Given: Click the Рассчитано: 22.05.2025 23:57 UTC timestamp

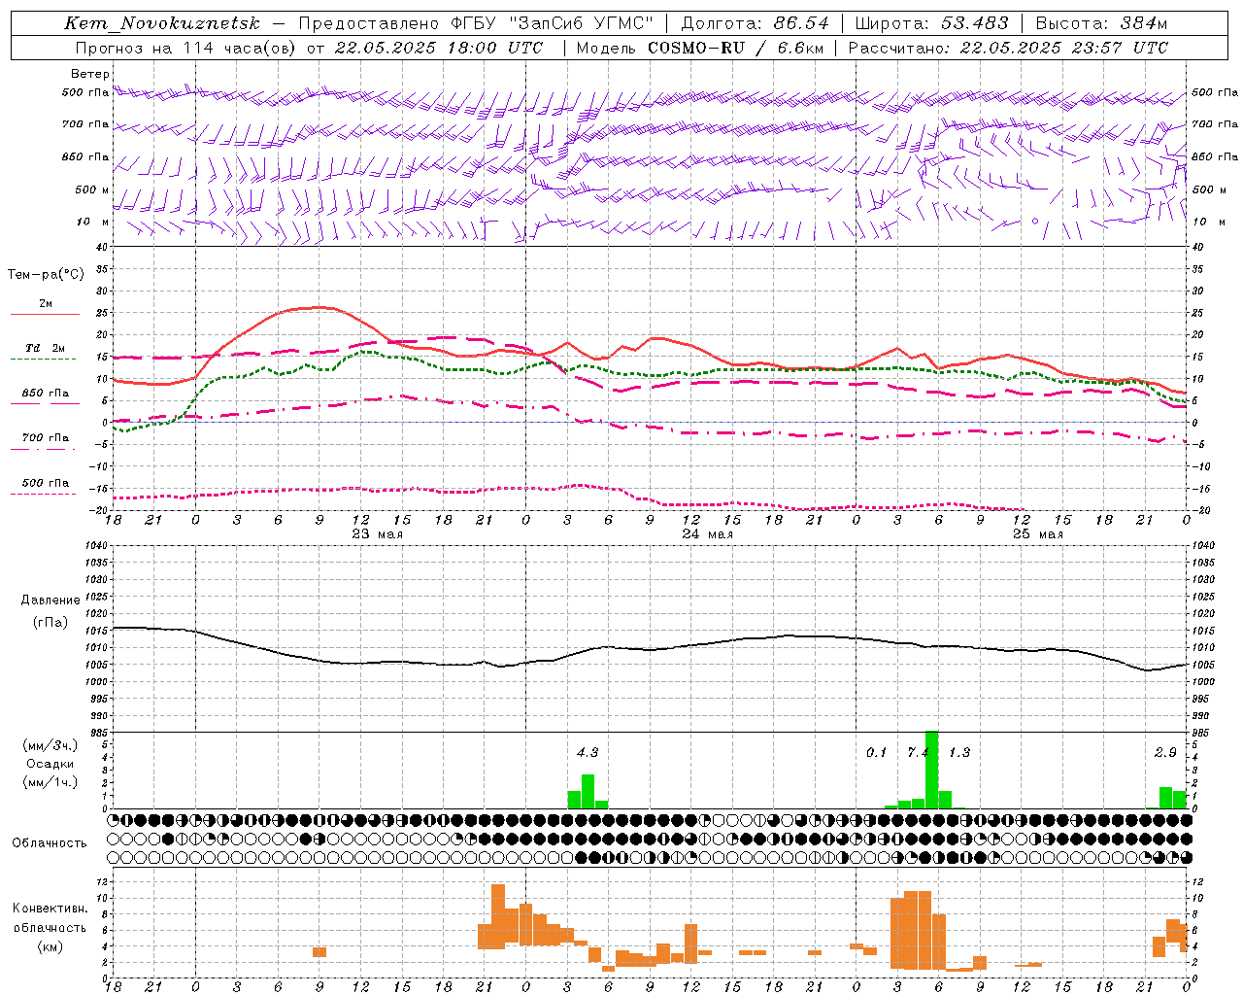Looking at the screenshot, I should 1008,48.
